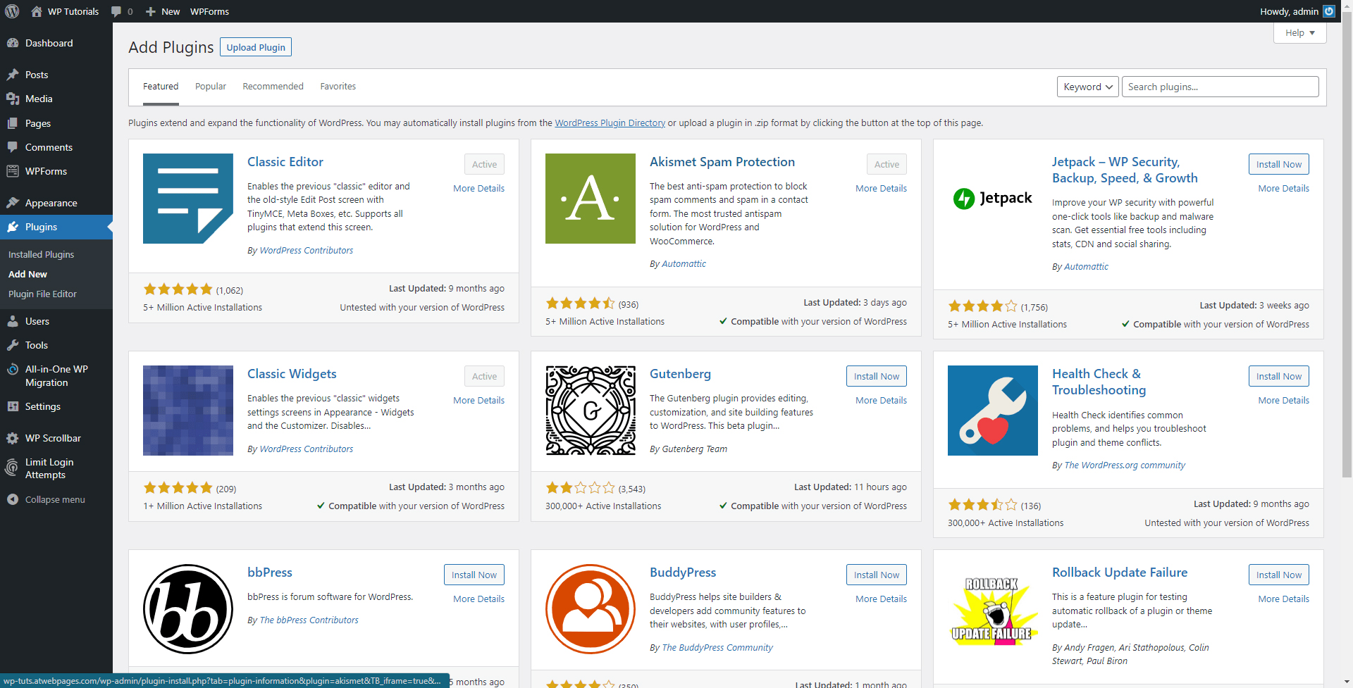
Task: Click the Classic Editor plugin thumbnail
Action: [x=188, y=199]
